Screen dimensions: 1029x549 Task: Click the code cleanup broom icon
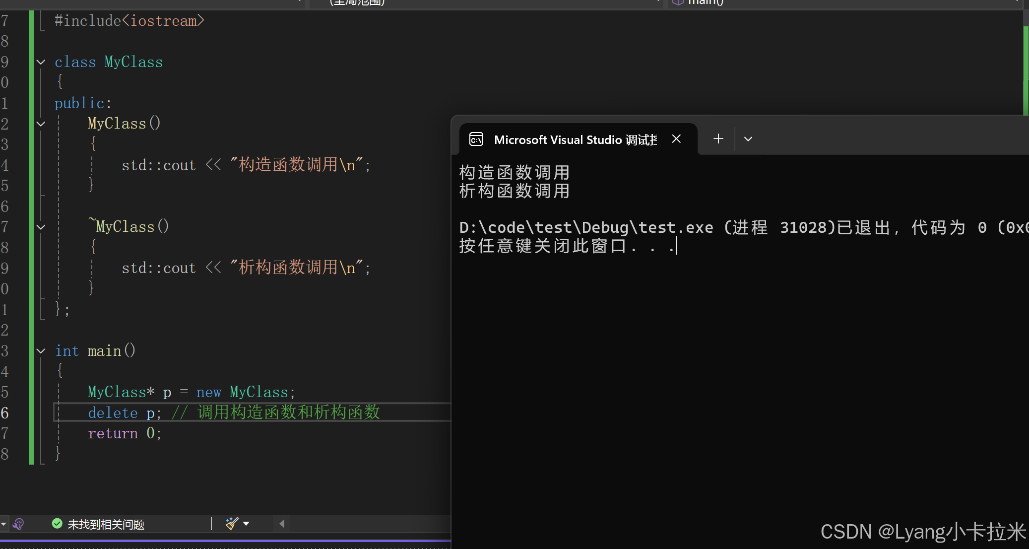(231, 524)
